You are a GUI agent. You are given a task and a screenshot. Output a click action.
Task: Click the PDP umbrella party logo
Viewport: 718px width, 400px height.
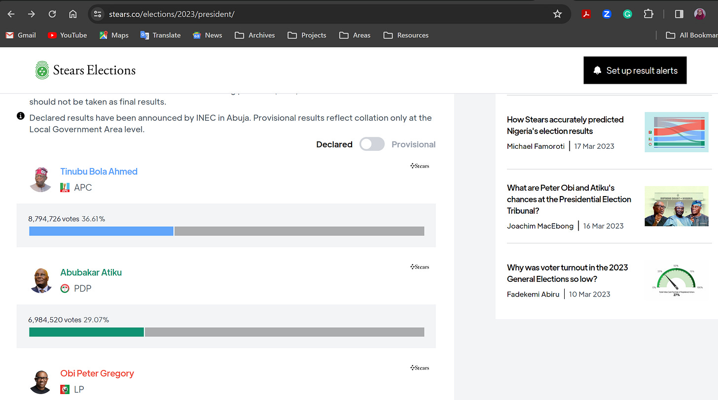[x=65, y=288]
